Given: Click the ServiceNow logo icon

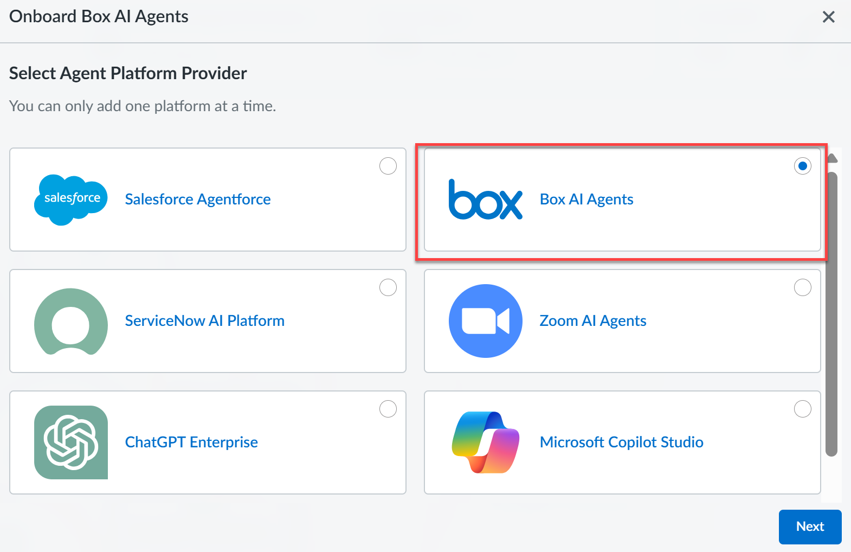Looking at the screenshot, I should pos(71,321).
